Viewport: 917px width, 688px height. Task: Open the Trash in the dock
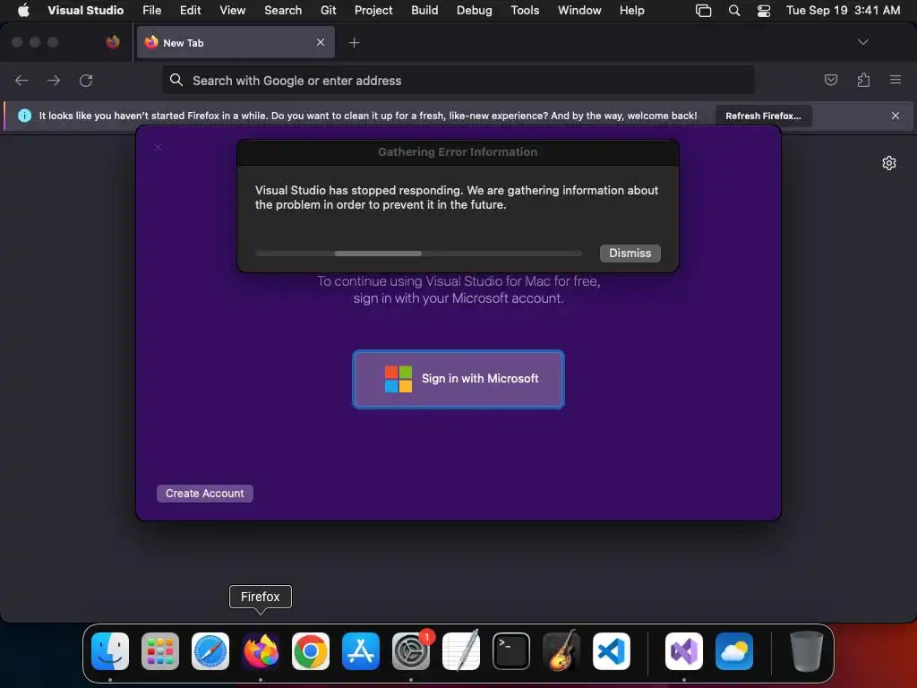(807, 651)
